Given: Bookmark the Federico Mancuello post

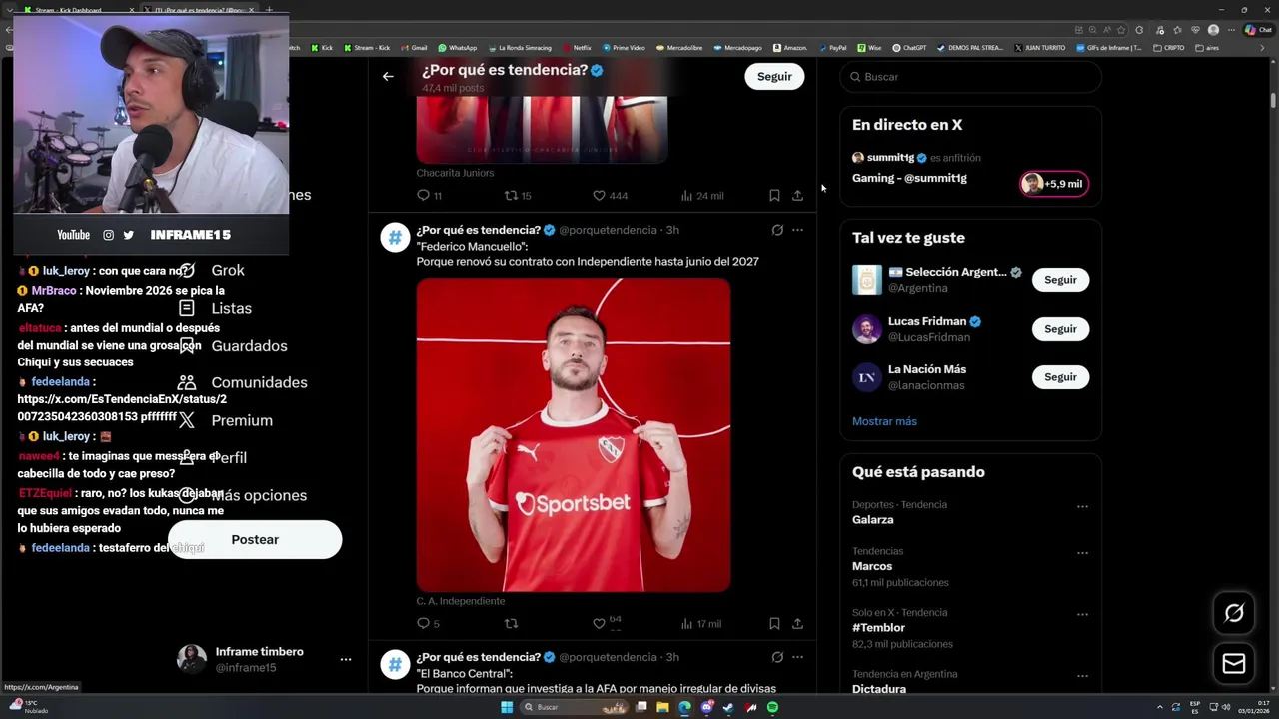Looking at the screenshot, I should click(x=774, y=623).
